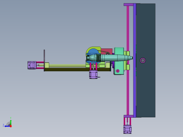Select the stepper motor at the far left end
The width and height of the screenshot is (183, 137).
tap(32, 65)
